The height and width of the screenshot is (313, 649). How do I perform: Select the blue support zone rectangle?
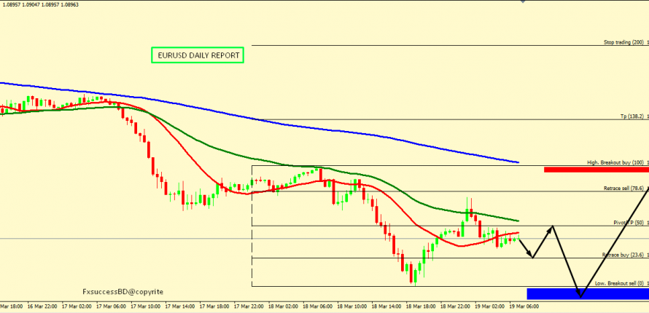[587, 293]
